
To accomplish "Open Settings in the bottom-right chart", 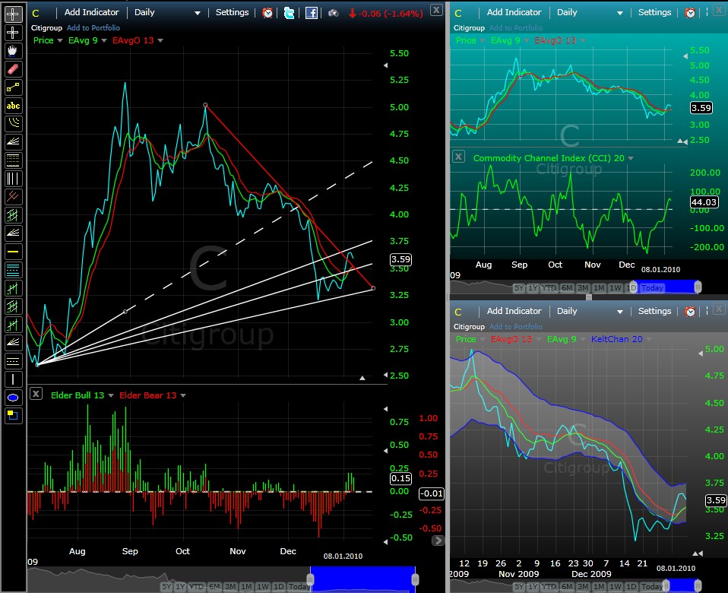I will point(654,311).
